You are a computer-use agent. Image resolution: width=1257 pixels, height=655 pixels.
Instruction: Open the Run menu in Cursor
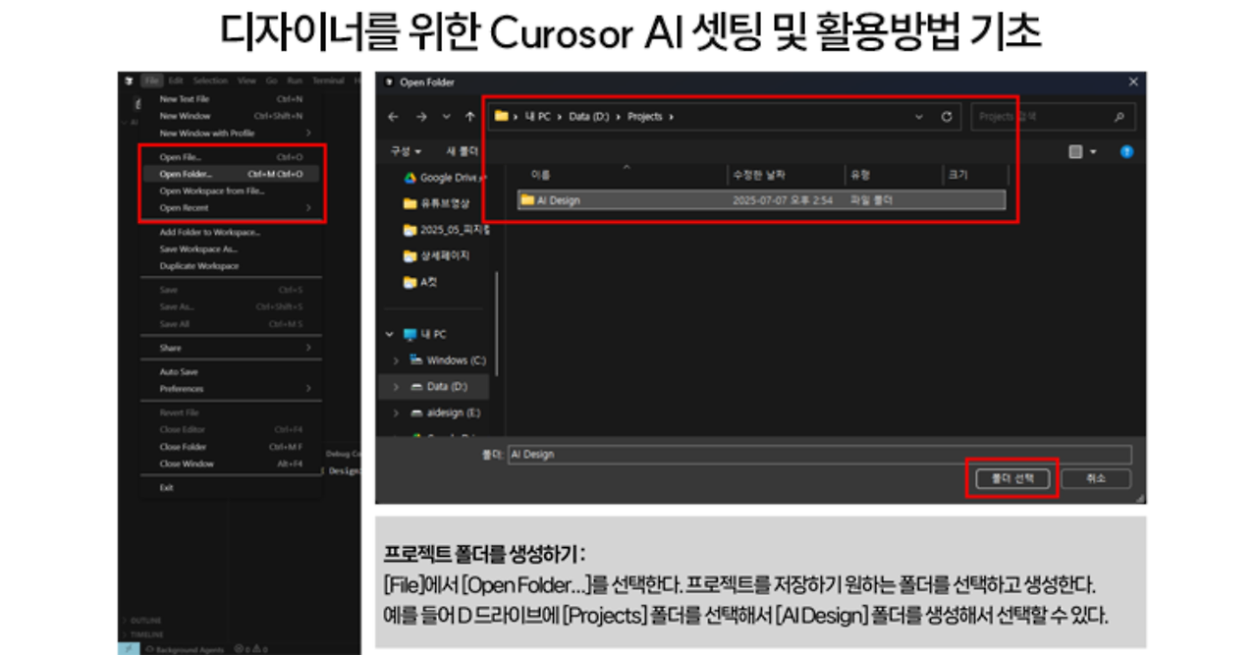tap(294, 81)
